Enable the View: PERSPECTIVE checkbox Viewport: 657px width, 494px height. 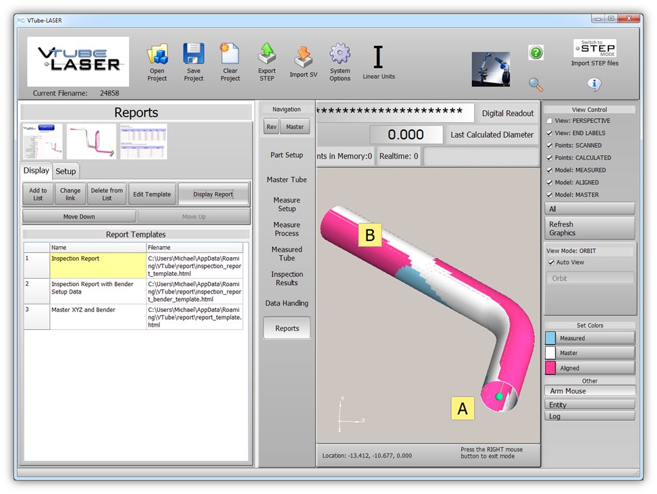pyautogui.click(x=550, y=121)
